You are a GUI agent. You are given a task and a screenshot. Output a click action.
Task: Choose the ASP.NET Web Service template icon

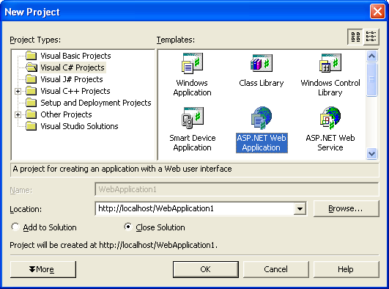coord(330,117)
